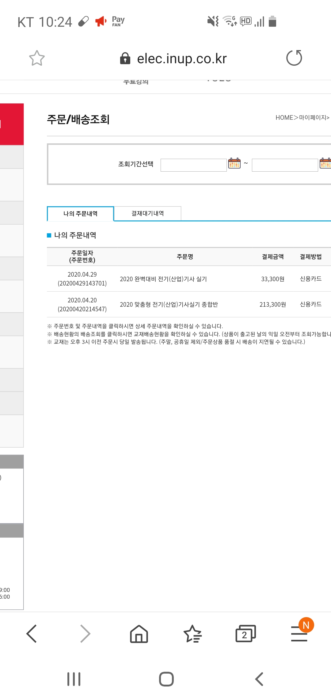Go forward with browser forward arrow
Image resolution: width=331 pixels, height=700 pixels.
click(x=85, y=633)
